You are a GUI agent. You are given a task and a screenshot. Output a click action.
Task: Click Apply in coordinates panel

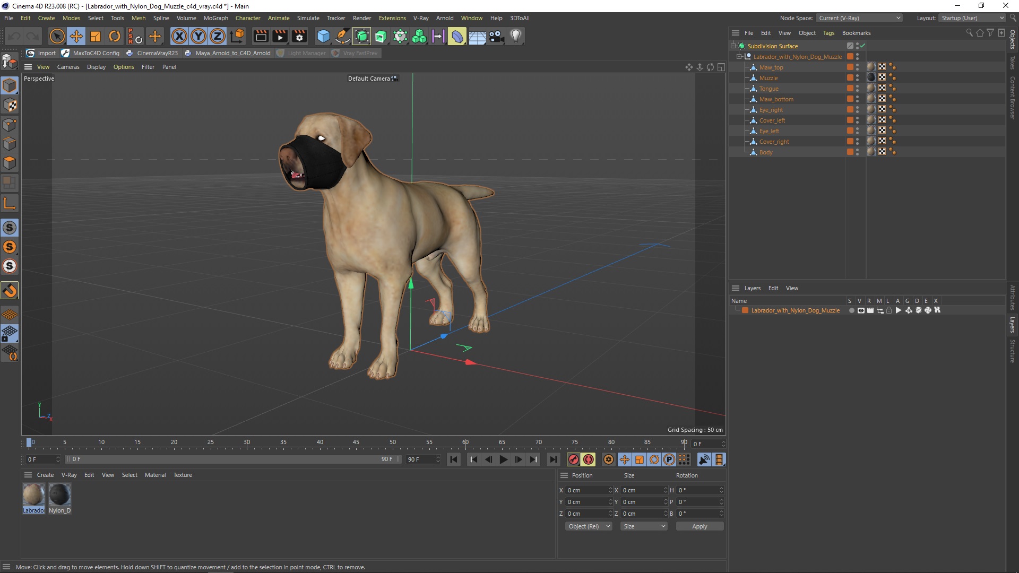tap(700, 526)
